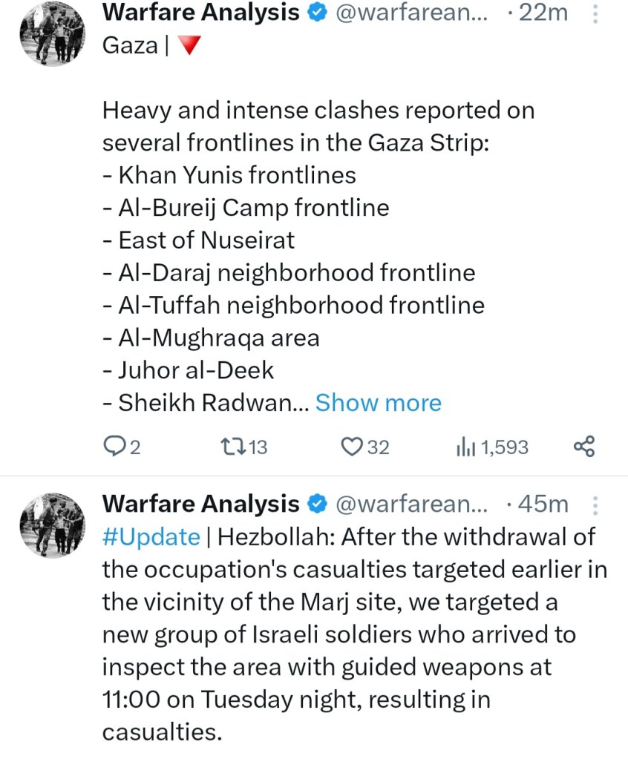The image size is (628, 759).
Task: Open the Hezbollah Marj site tweet text
Action: click(x=349, y=635)
